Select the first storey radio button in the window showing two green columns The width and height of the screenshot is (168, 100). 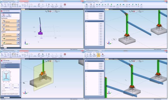tap(86, 14)
